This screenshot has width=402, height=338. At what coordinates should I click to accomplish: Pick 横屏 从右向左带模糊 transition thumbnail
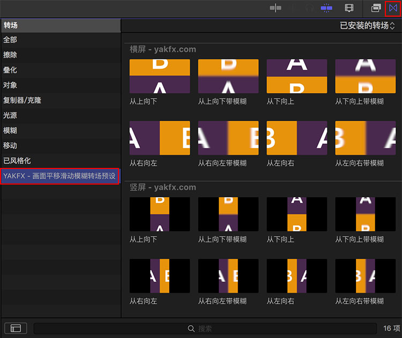point(228,138)
